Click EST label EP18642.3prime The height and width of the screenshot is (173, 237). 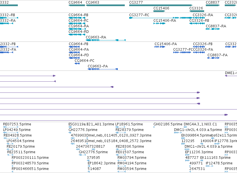pos(102,163)
